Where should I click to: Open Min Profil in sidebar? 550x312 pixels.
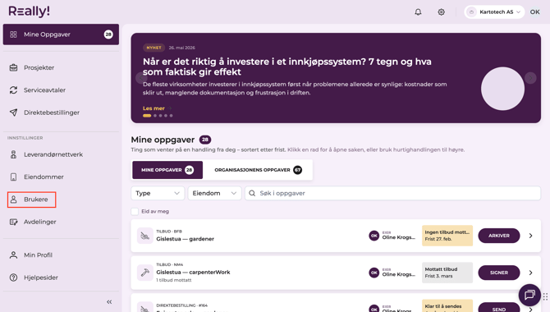coord(61,255)
